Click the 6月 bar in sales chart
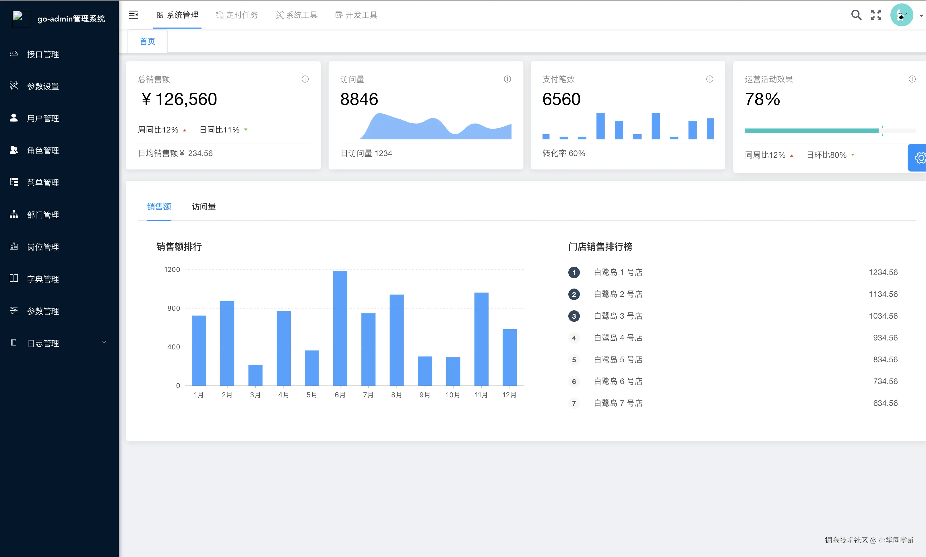This screenshot has height=557, width=926. click(x=340, y=328)
